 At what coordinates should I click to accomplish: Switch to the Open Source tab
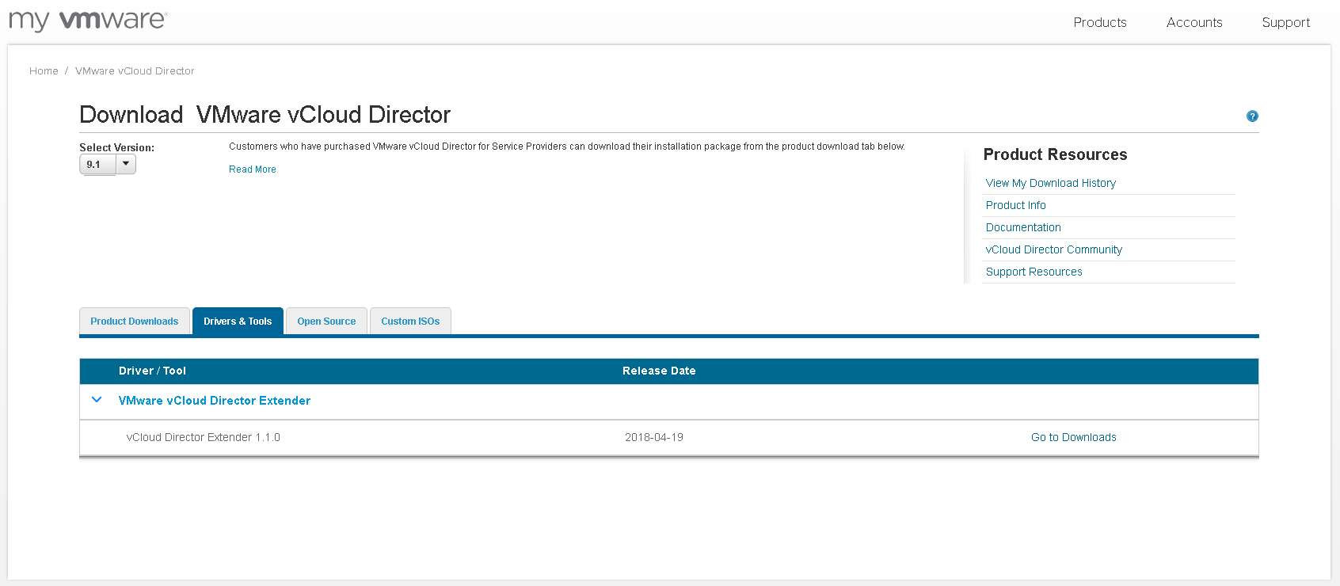(326, 321)
